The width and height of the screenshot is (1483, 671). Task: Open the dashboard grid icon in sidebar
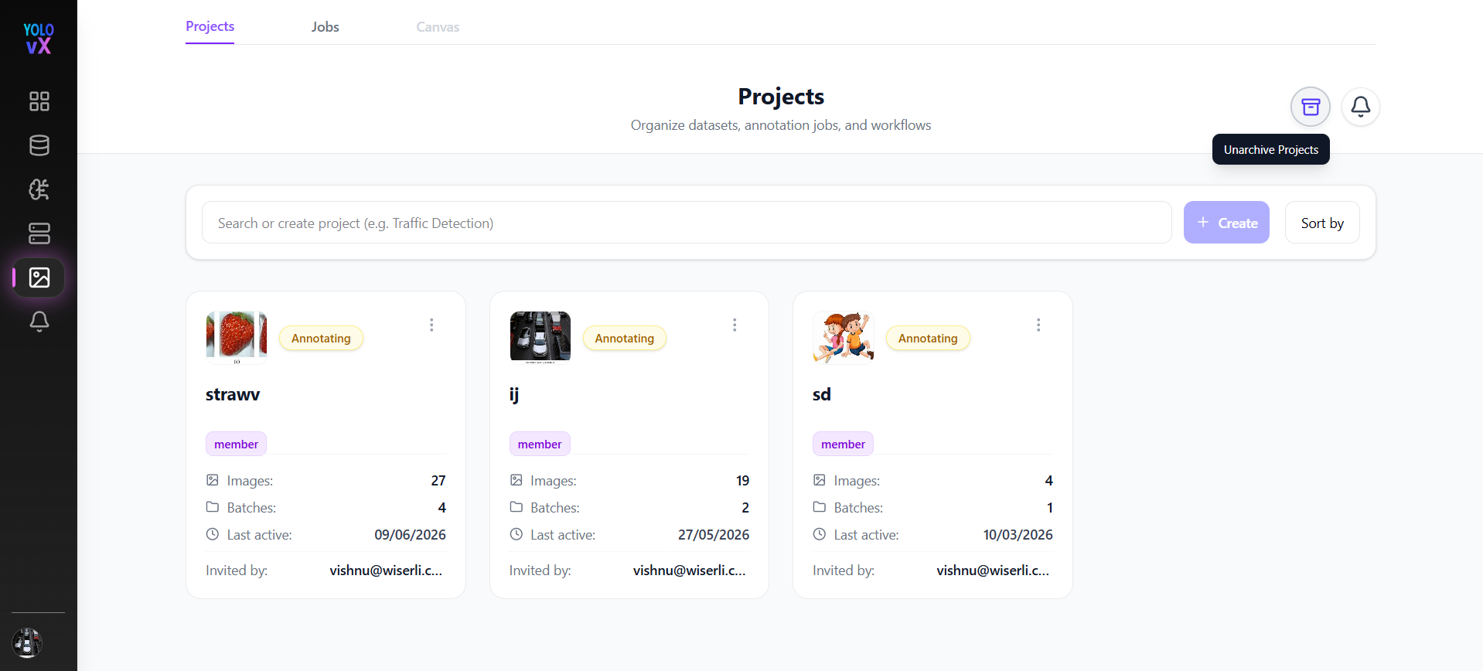39,101
